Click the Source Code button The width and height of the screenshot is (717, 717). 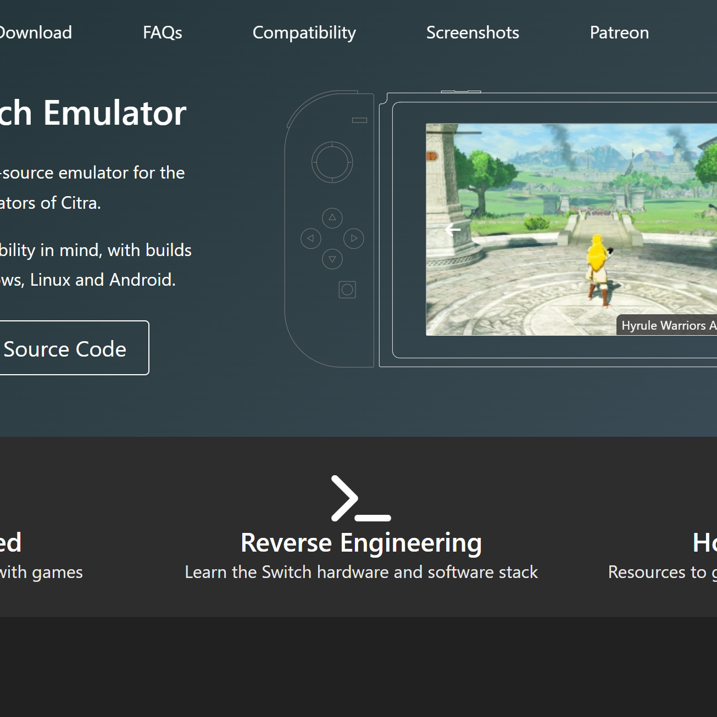(74, 348)
